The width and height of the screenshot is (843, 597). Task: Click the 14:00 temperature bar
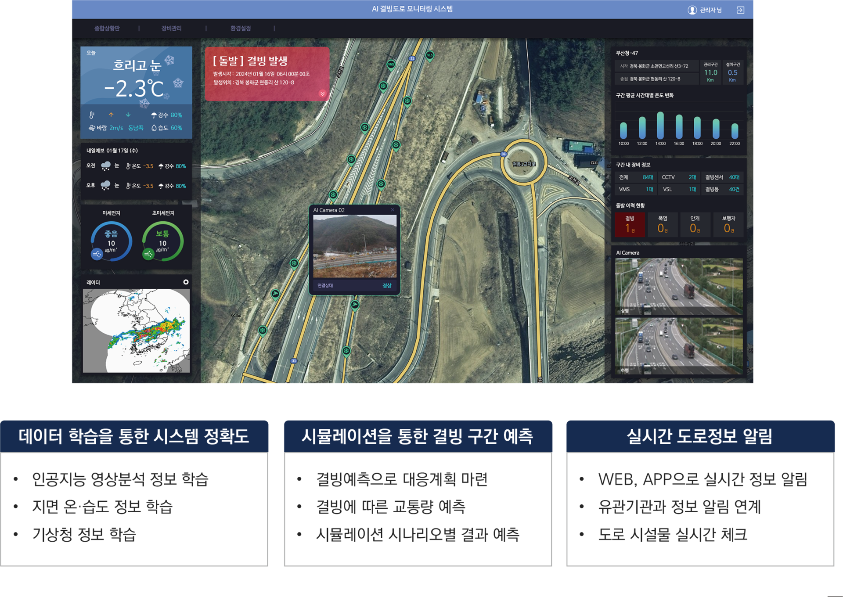click(660, 125)
